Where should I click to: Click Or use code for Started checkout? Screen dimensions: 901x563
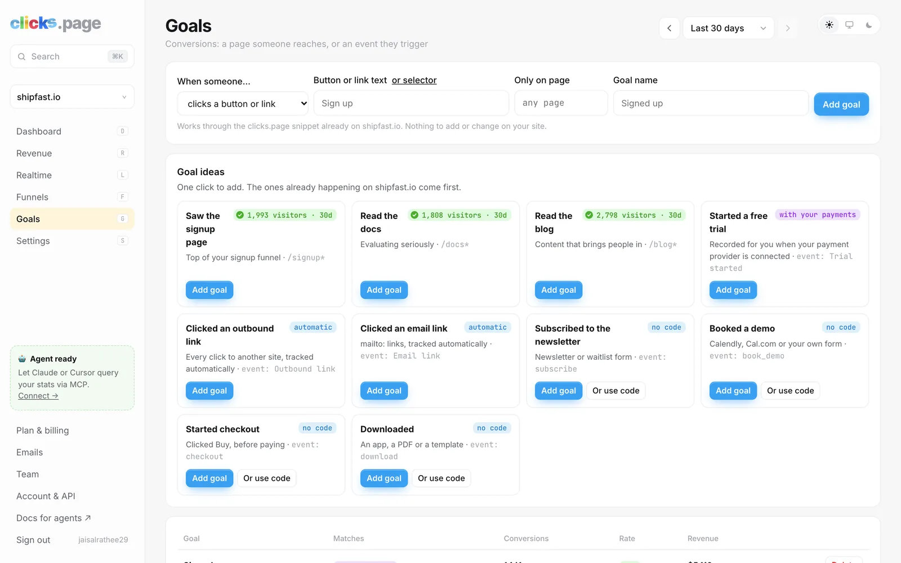(x=267, y=478)
